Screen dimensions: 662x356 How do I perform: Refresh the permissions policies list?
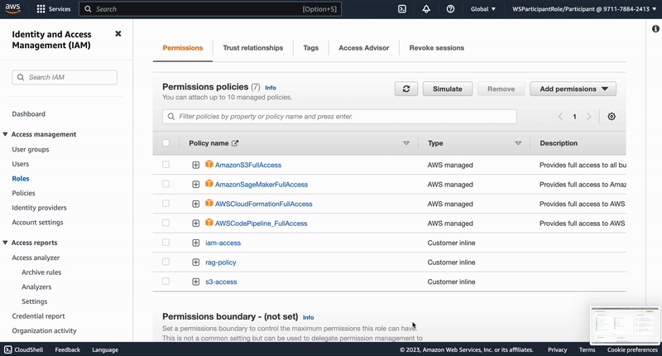pyautogui.click(x=406, y=89)
